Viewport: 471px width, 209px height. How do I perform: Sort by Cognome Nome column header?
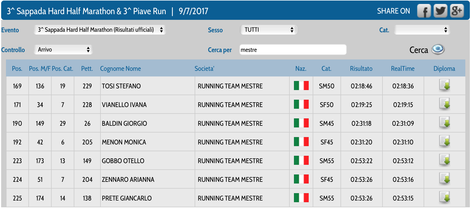pos(120,69)
